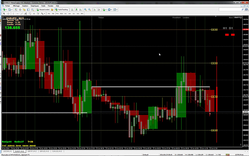This screenshot has height=156, width=249.
Task: Switch timeframe to W1
Action: click(x=78, y=14)
